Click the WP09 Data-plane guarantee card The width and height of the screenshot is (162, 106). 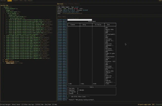pos(110,66)
